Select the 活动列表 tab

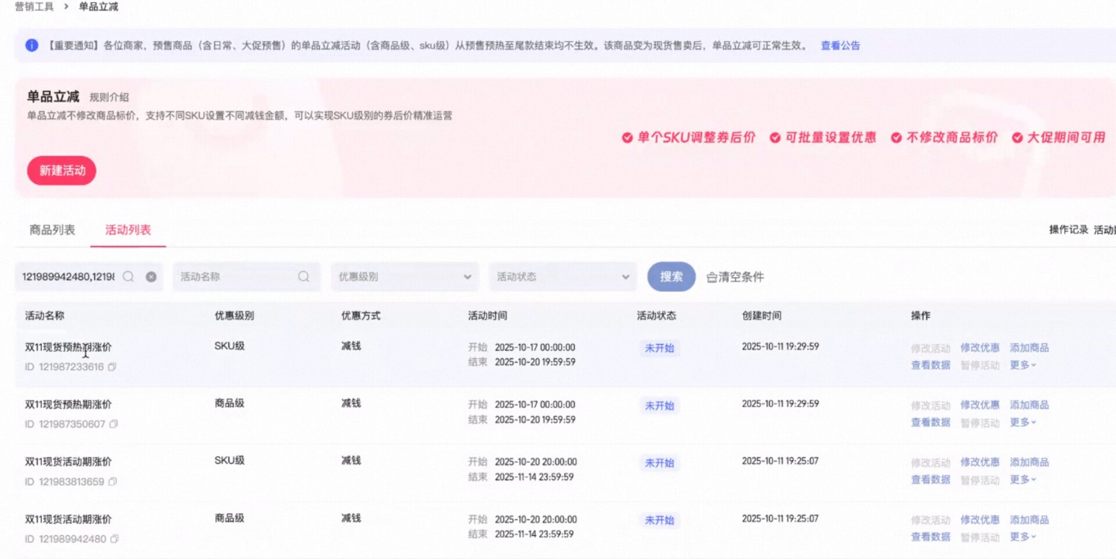128,230
